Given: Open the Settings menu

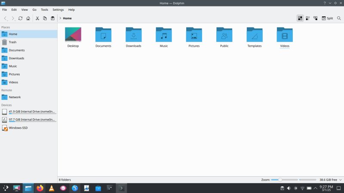Looking at the screenshot, I should (x=58, y=9).
